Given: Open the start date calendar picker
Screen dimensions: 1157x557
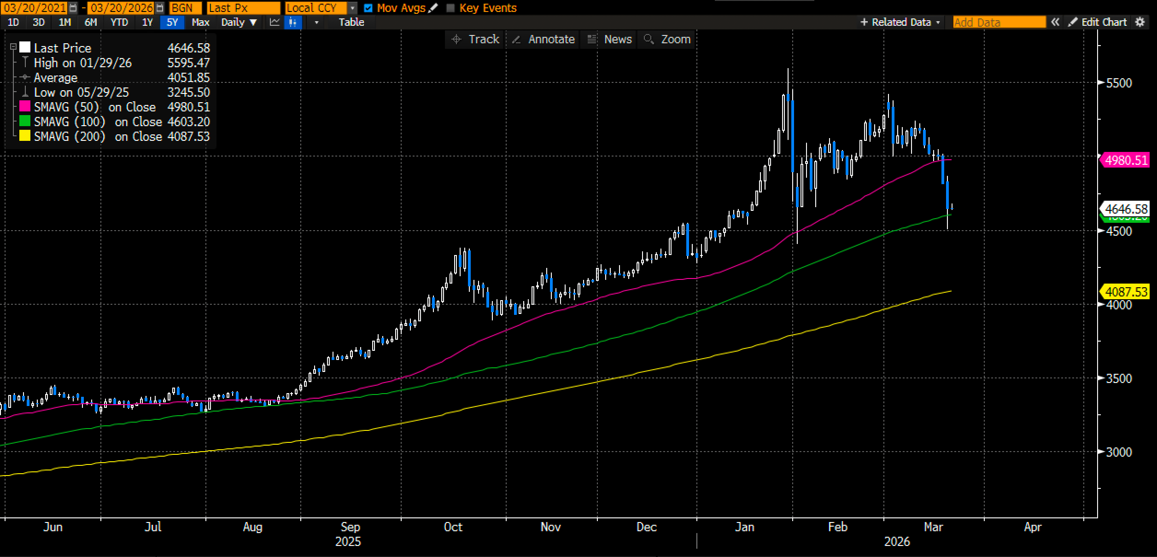Looking at the screenshot, I should pos(73,8).
